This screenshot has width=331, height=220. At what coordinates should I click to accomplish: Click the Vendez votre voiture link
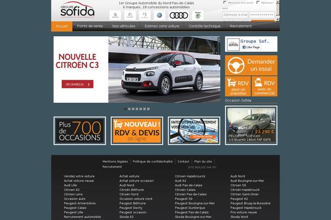coord(79,176)
